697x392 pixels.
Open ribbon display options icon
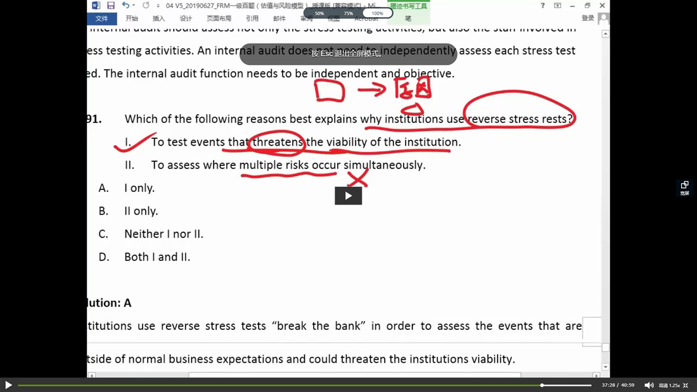click(558, 5)
